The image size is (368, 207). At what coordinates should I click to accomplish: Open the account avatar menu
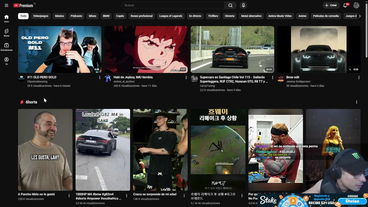tap(356, 5)
